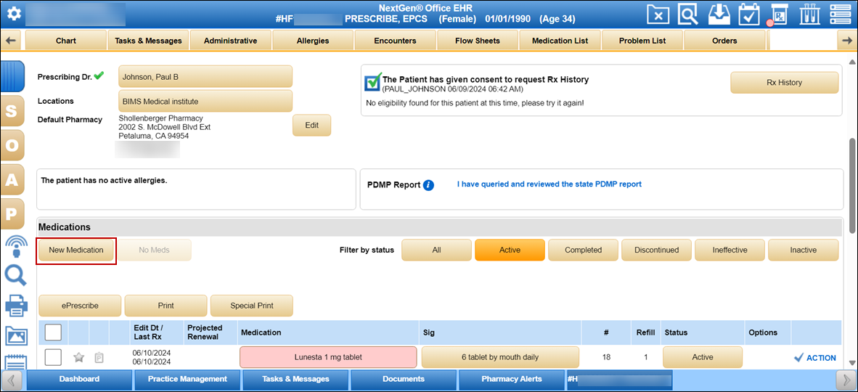
Task: Open the settings gear menu
Action: pyautogui.click(x=15, y=14)
